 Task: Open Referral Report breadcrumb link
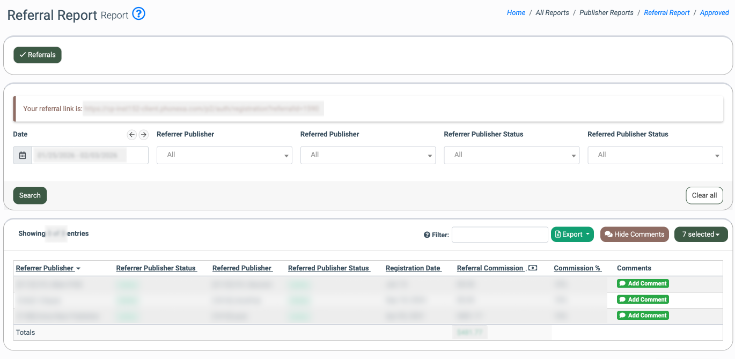click(666, 13)
